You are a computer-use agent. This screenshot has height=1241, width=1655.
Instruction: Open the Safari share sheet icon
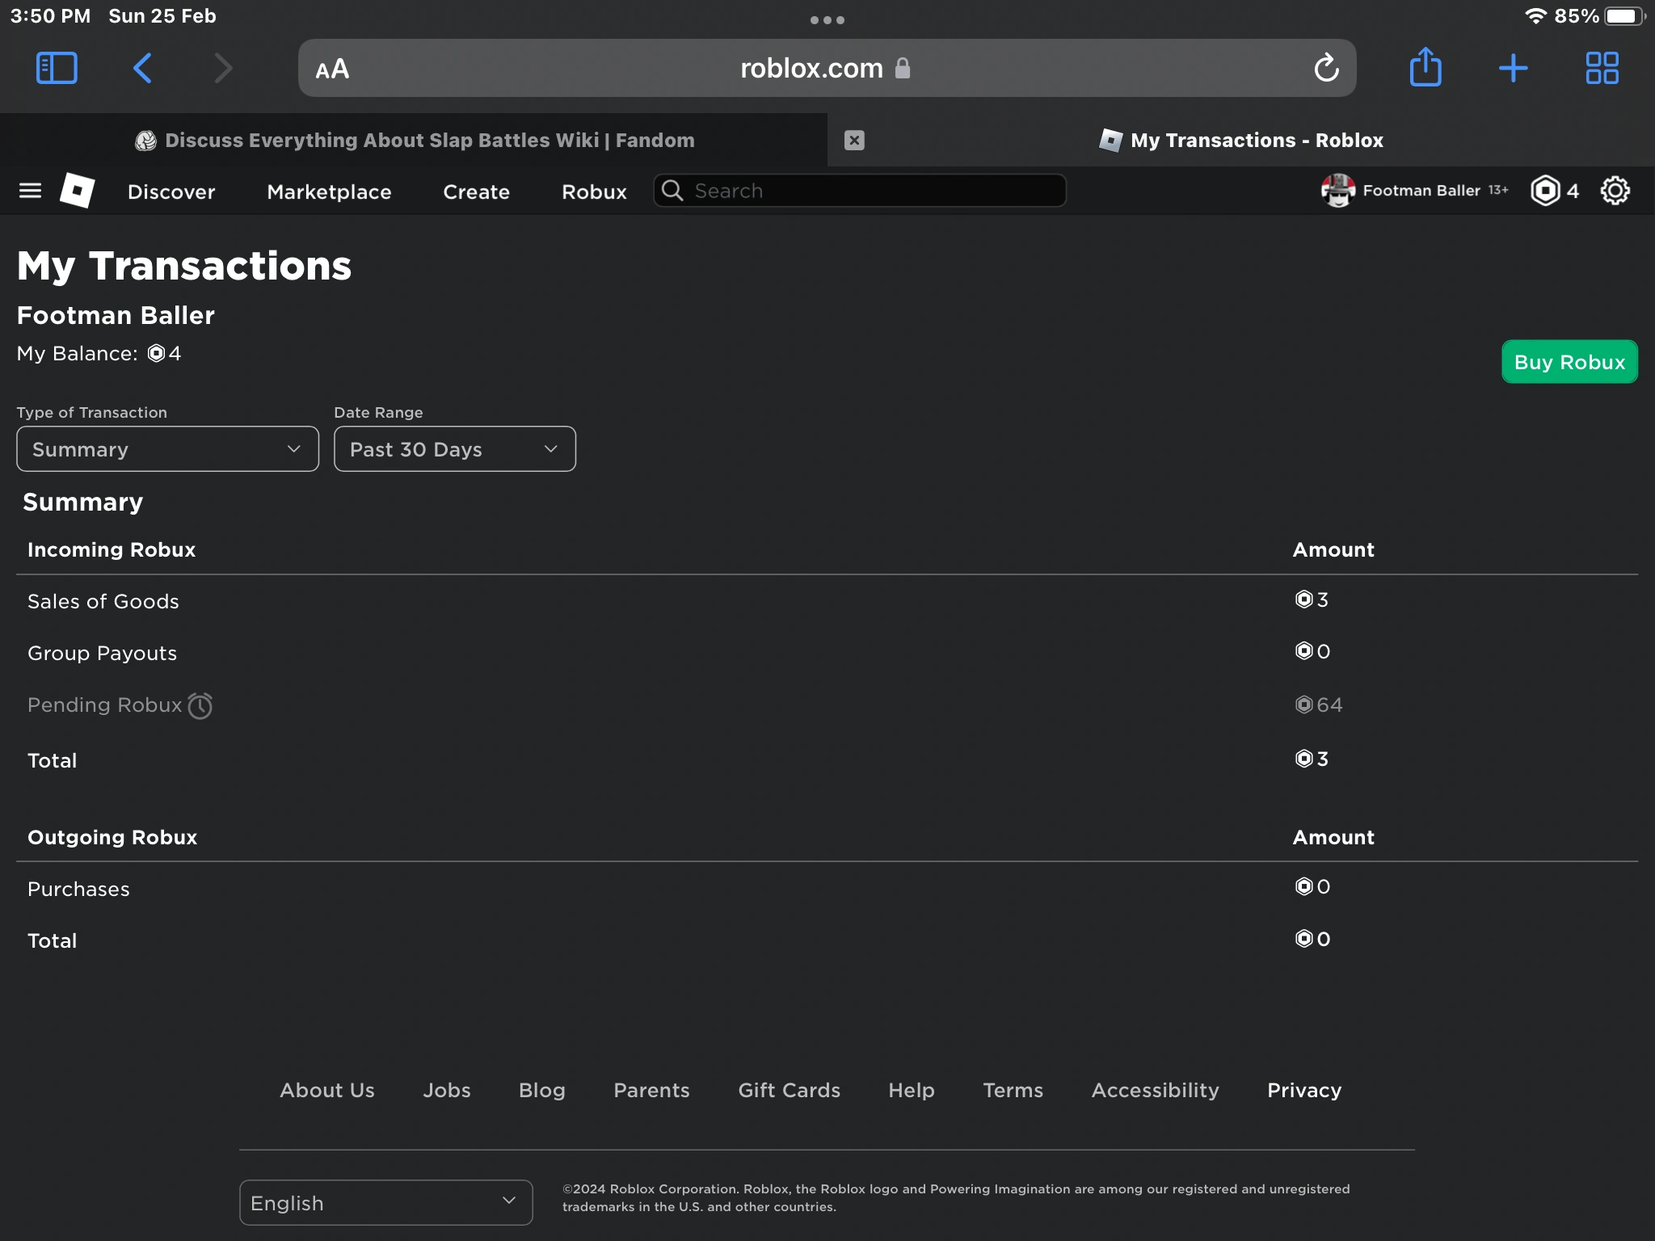pos(1425,67)
